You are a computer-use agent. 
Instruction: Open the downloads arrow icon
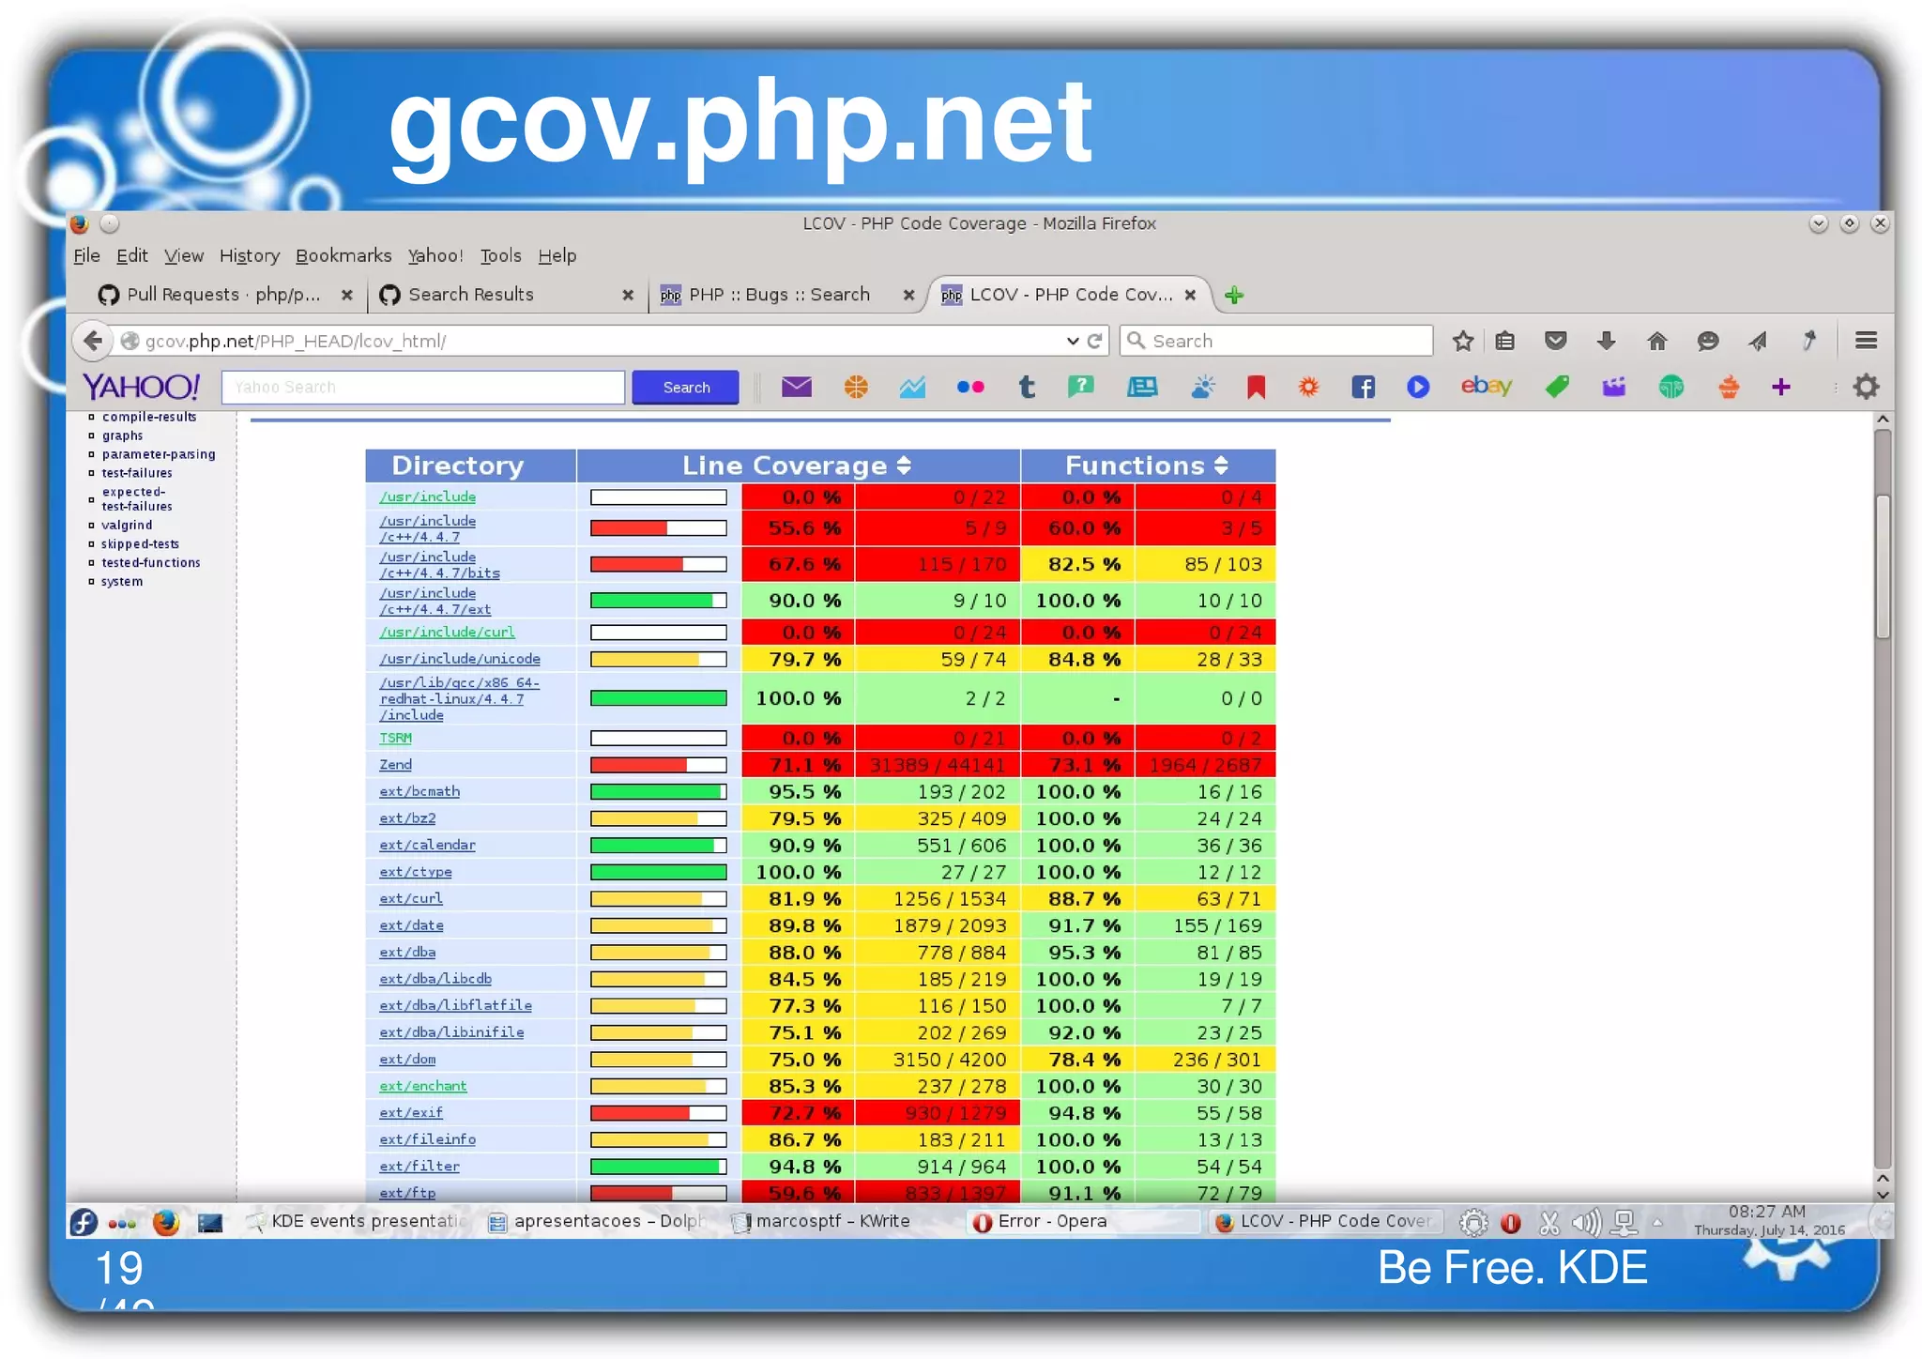1606,341
